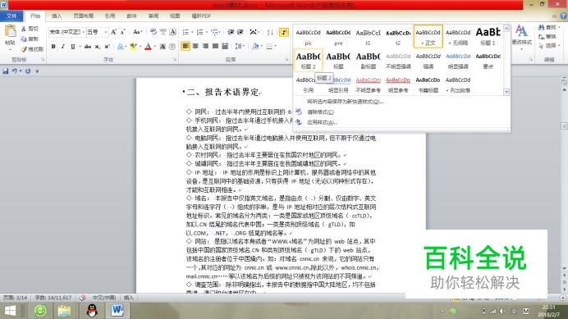Switch to the Page Layout (页面布局) tab
568x319 pixels.
[84, 16]
